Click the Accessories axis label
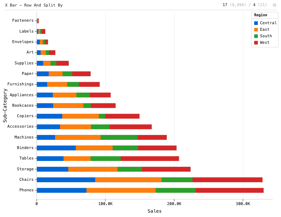The image size is (281, 217). pos(20,127)
